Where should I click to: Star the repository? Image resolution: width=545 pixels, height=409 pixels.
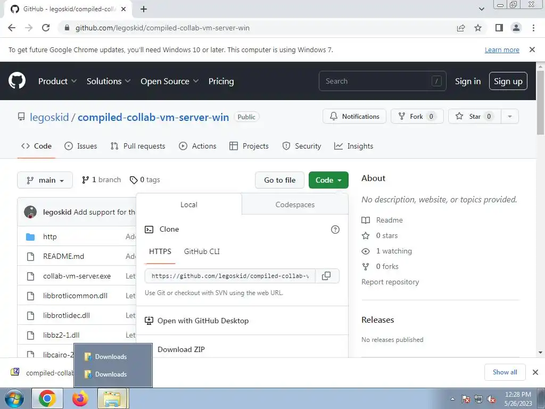coord(474,116)
